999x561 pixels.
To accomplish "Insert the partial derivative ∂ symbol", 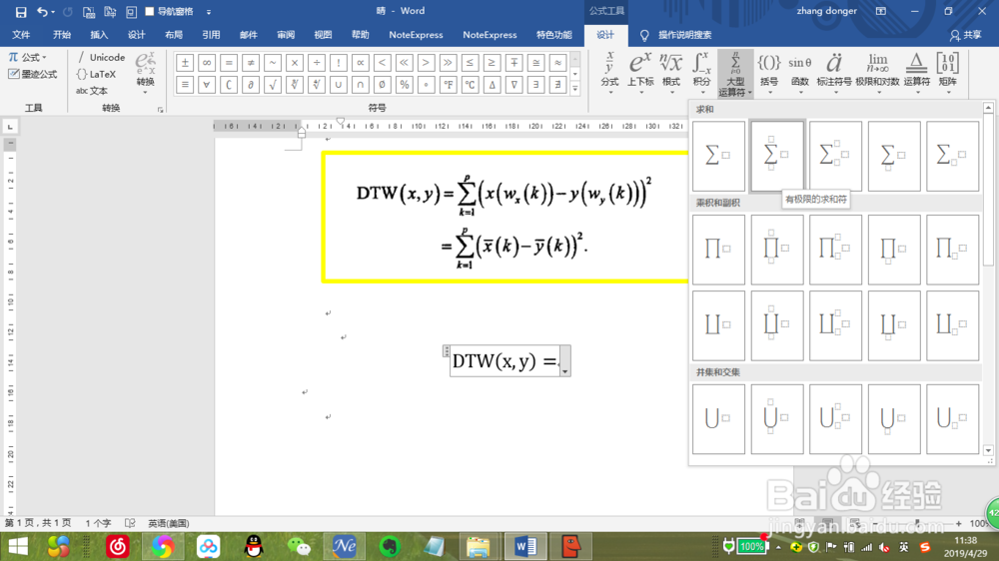I will click(x=251, y=84).
